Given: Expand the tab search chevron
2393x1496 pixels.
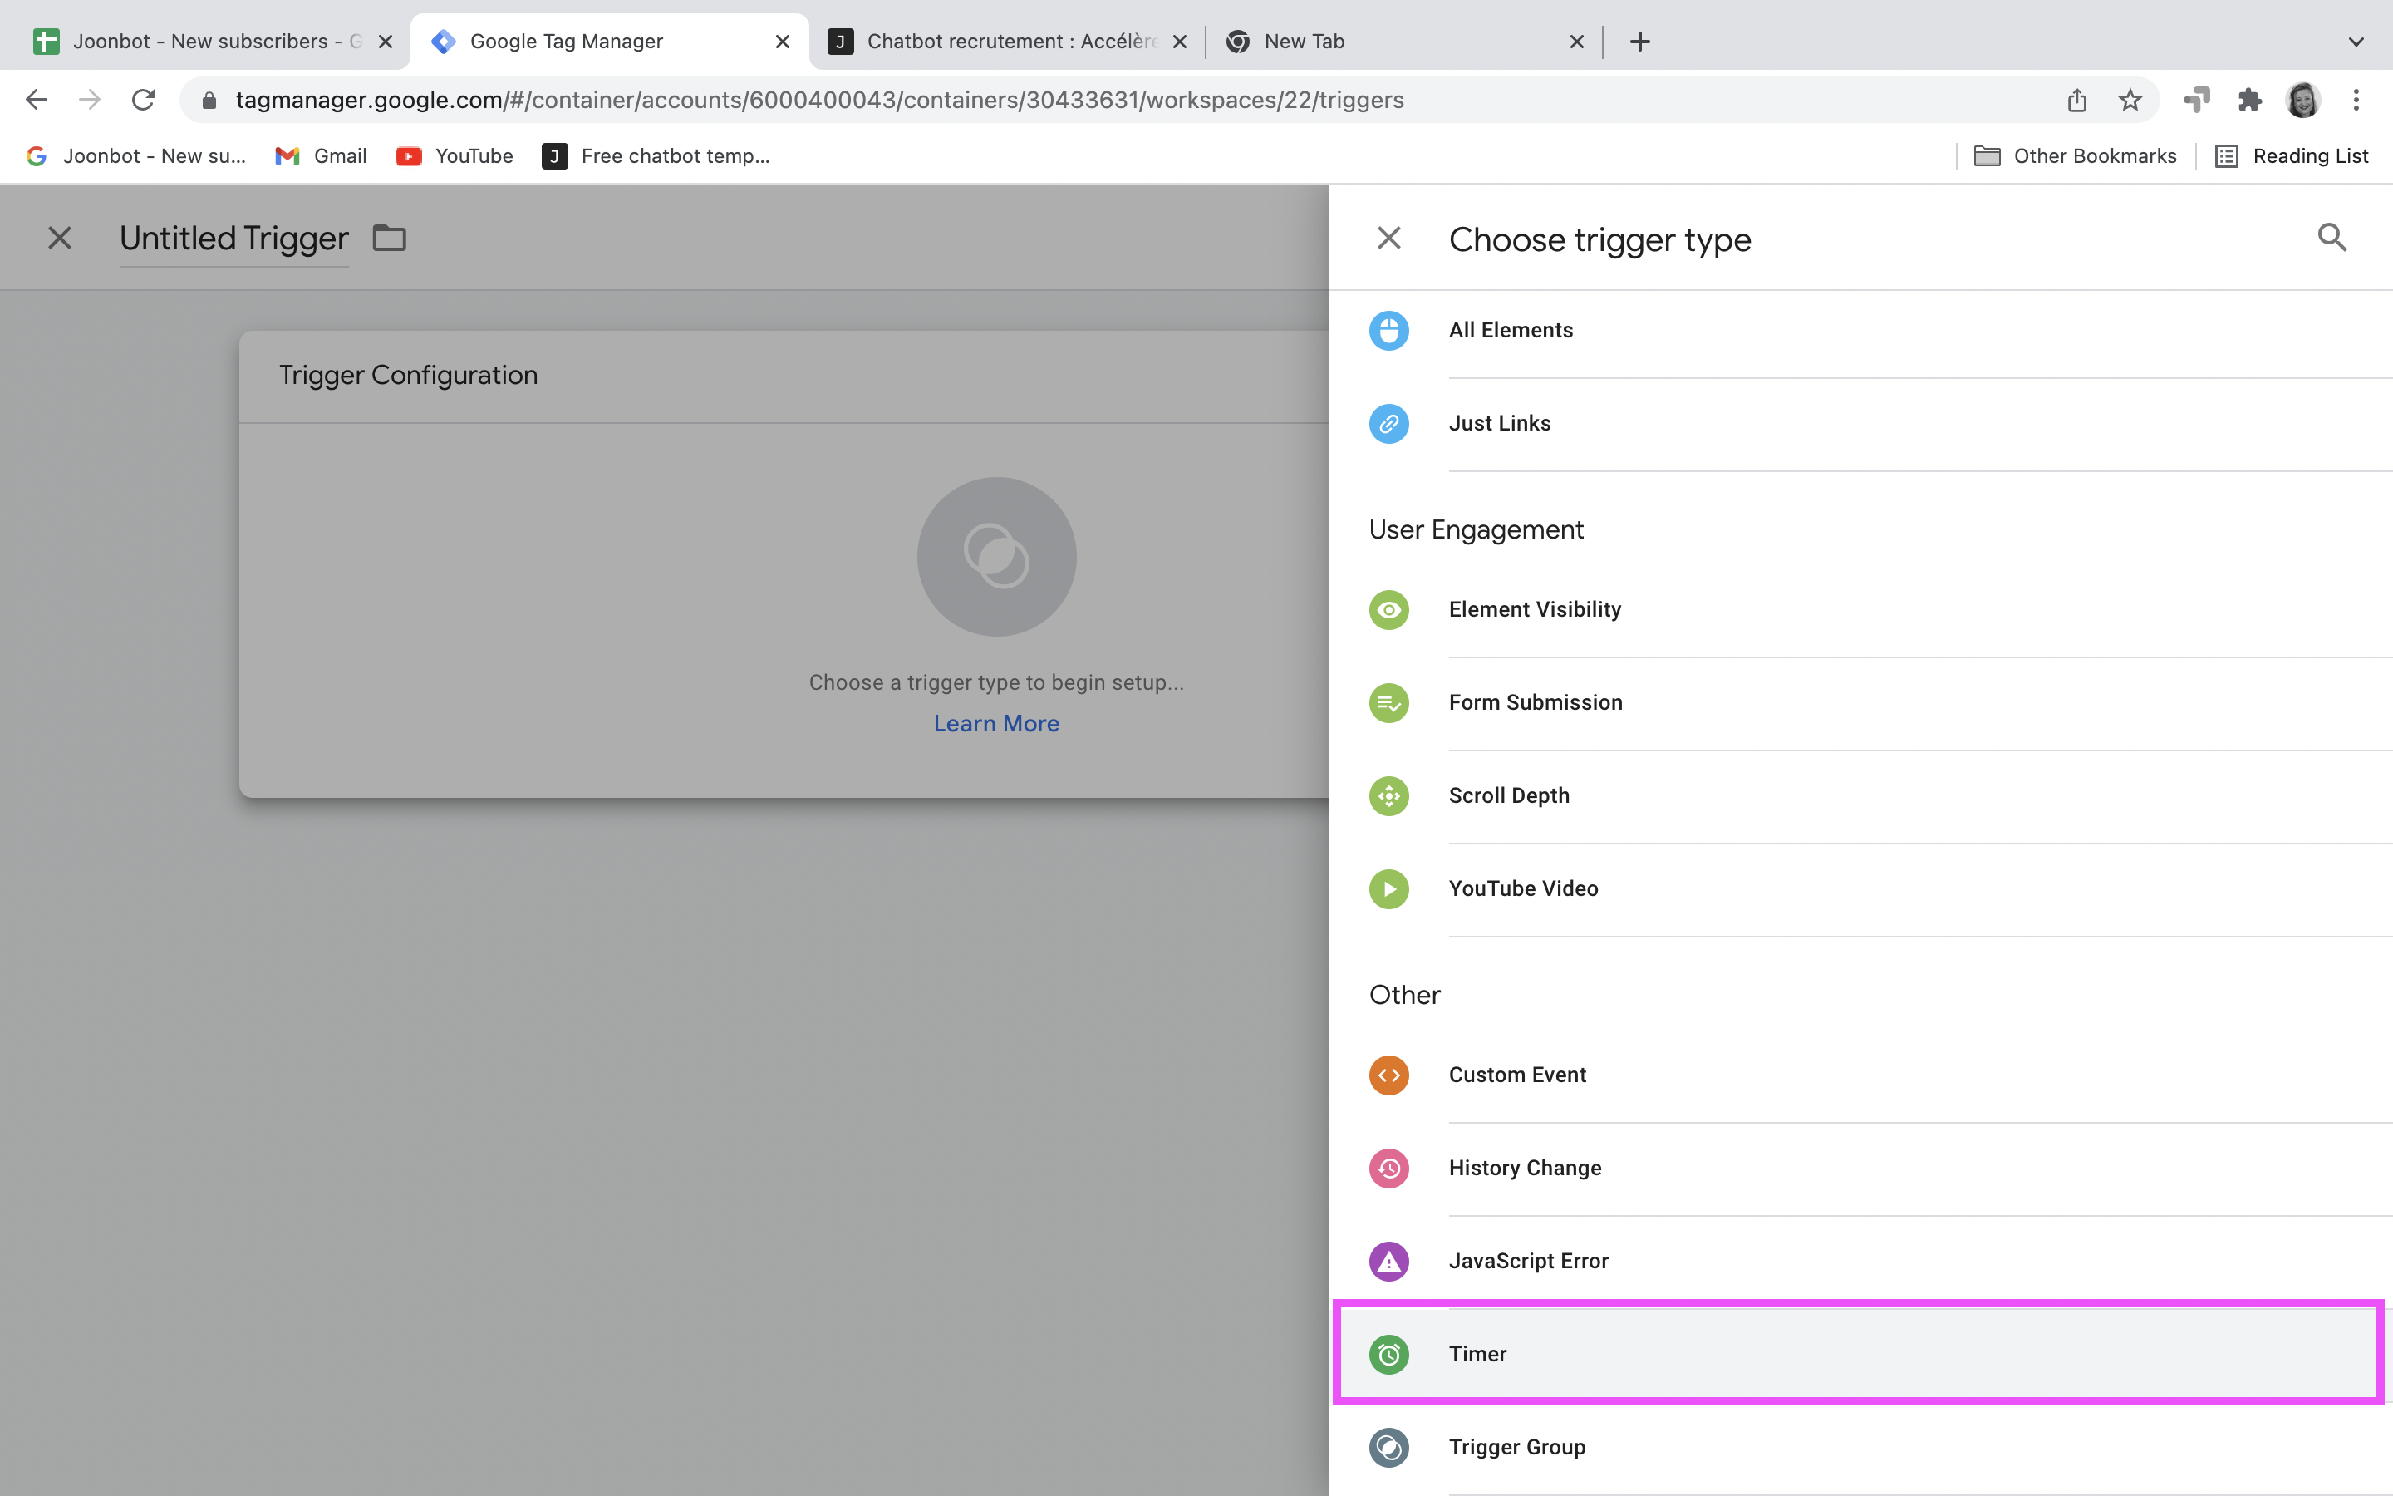Looking at the screenshot, I should 2356,42.
